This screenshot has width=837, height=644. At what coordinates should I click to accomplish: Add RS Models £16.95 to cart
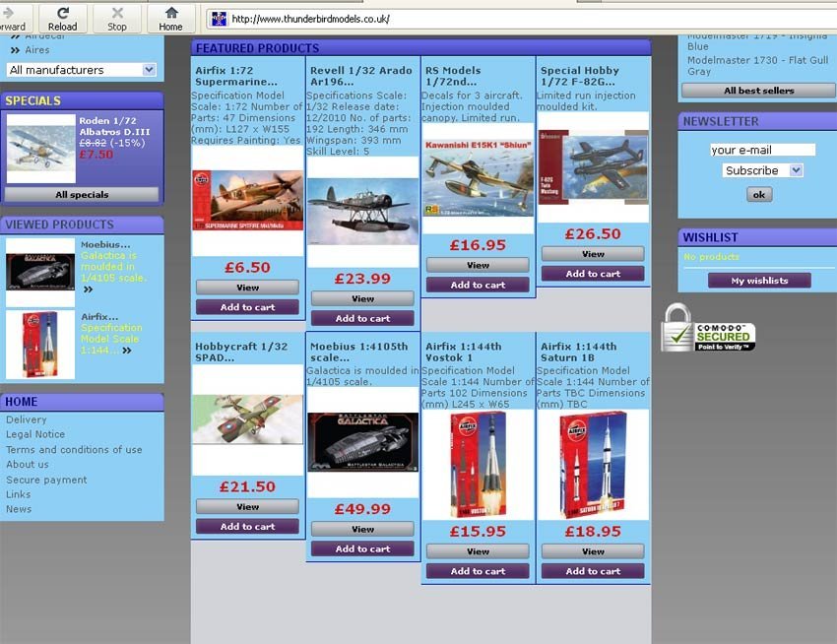click(479, 285)
